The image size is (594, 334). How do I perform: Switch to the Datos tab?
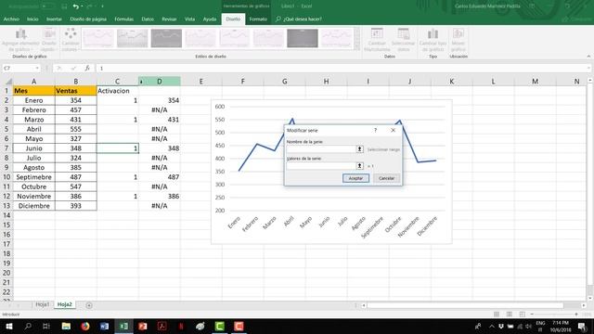148,19
